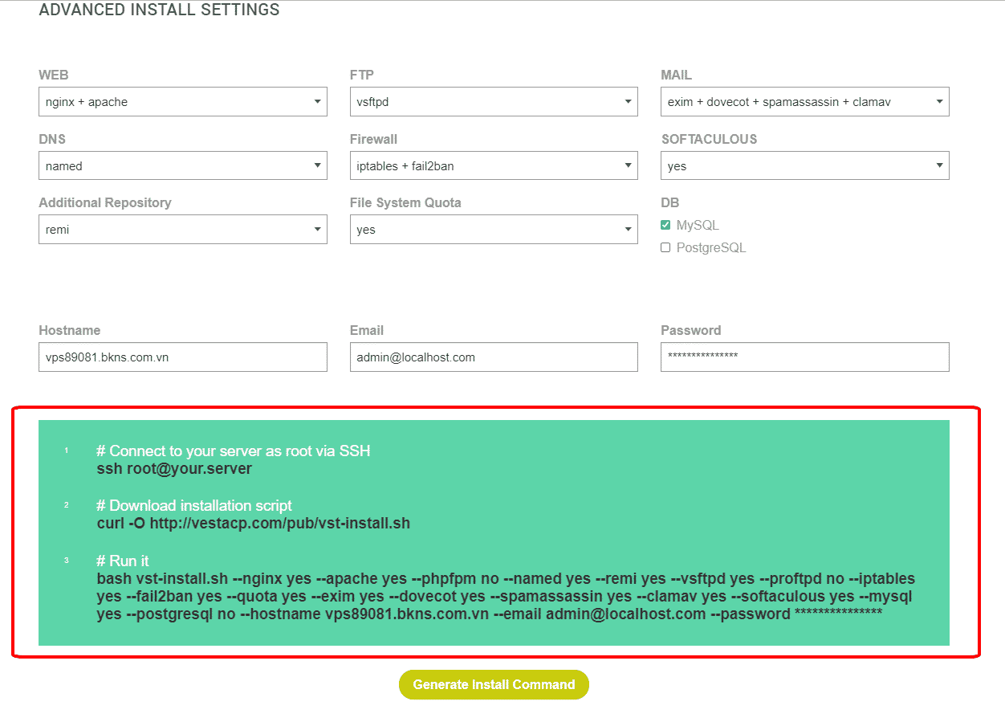Click the MySQL label text
The height and width of the screenshot is (722, 1005).
pyautogui.click(x=698, y=226)
